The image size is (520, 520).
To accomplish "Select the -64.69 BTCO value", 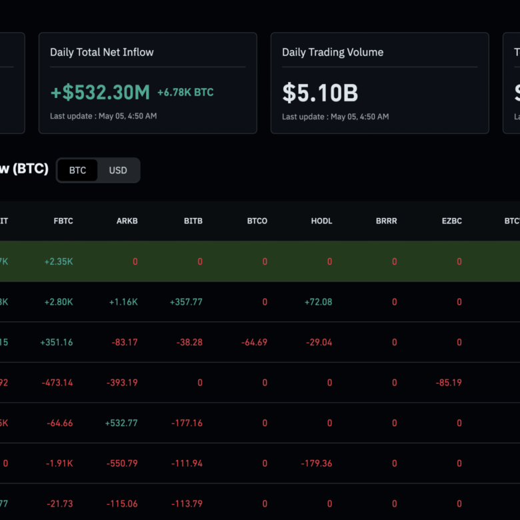I will (x=254, y=342).
